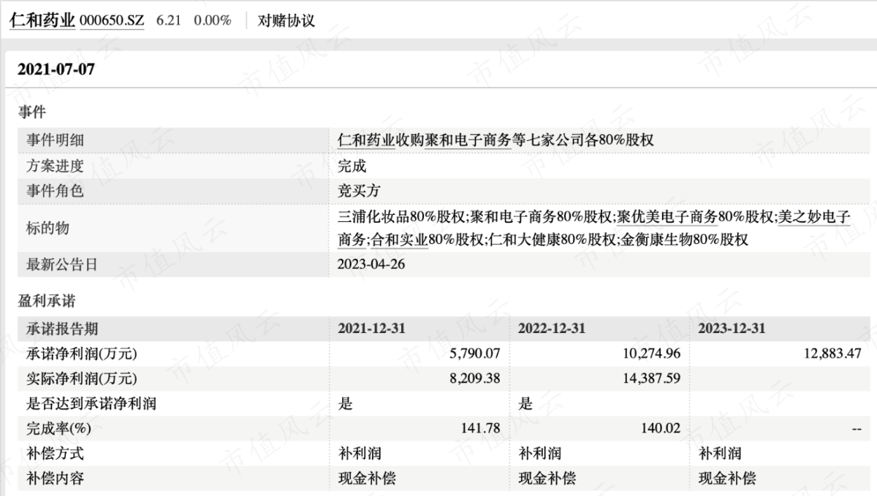Select the 2023-12-31 report period column

point(732,329)
